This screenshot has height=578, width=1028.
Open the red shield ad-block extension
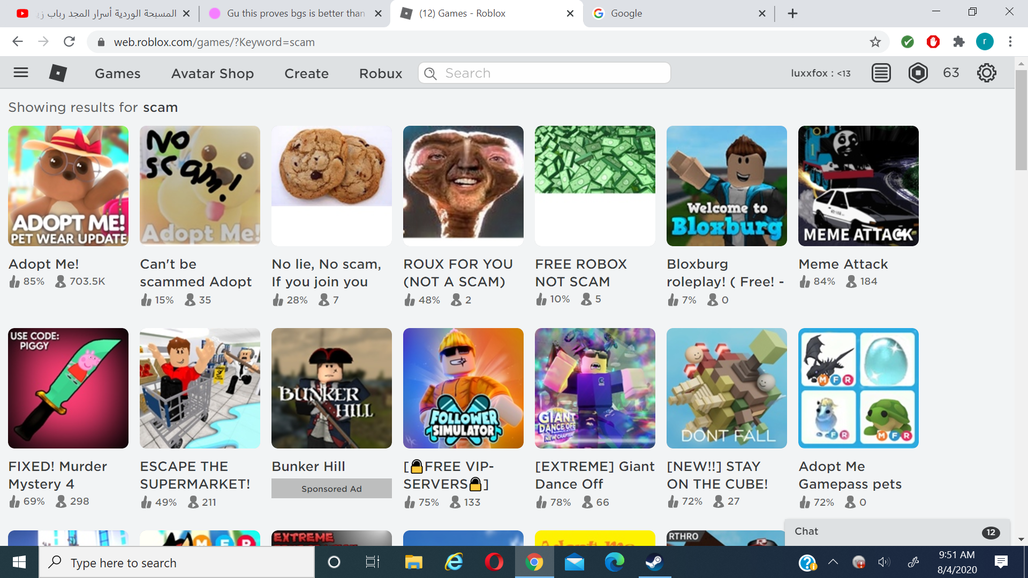click(x=933, y=42)
